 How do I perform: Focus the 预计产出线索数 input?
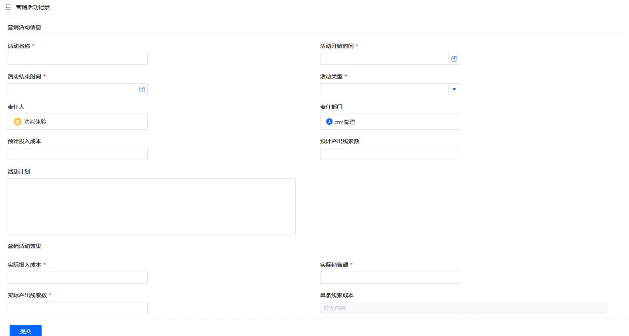(390, 154)
